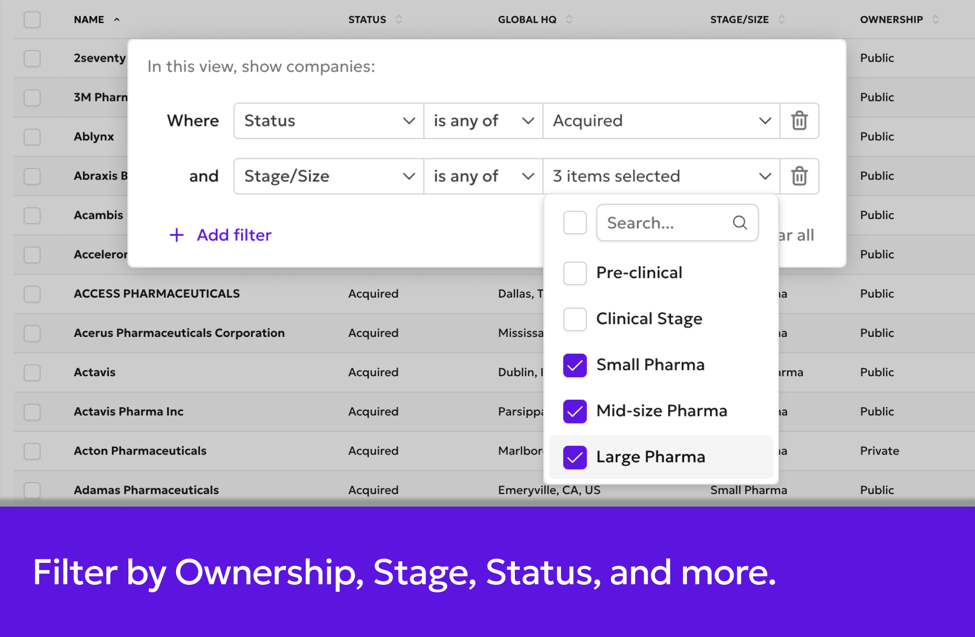Open the Stage/Size field dropdown
Viewport: 975px width, 637px height.
329,176
